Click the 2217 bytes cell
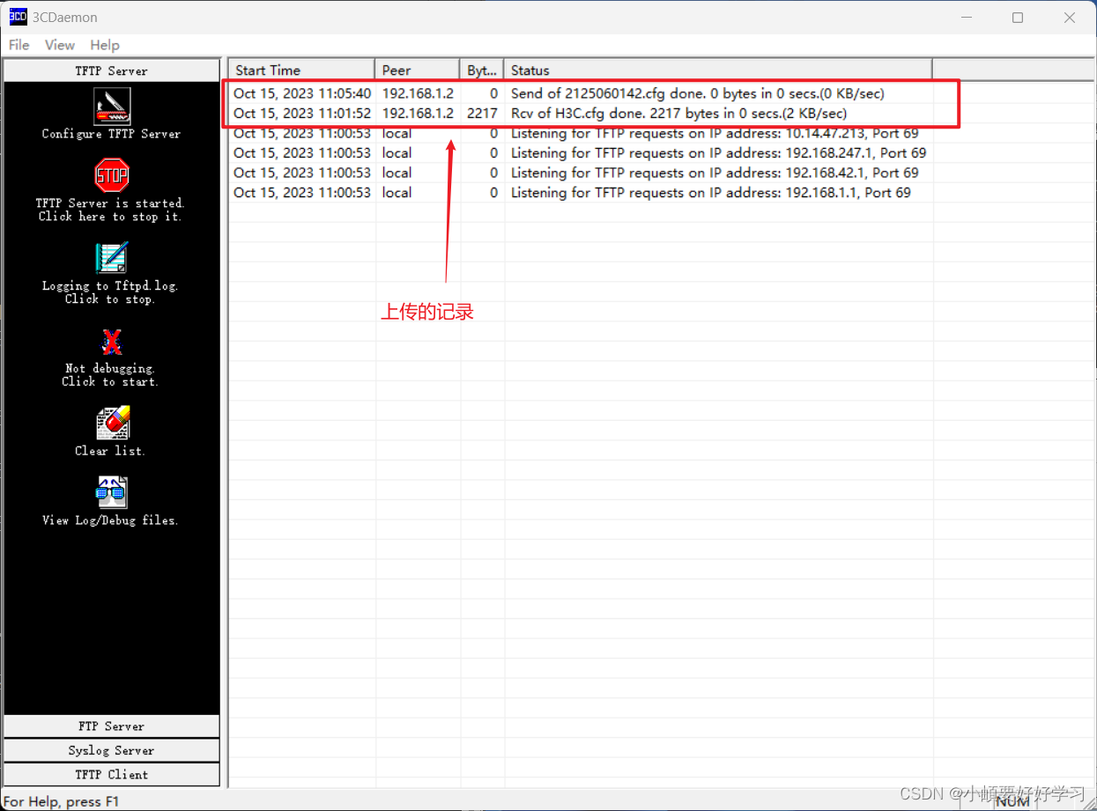Screen dimensions: 1097x811 tap(482, 114)
